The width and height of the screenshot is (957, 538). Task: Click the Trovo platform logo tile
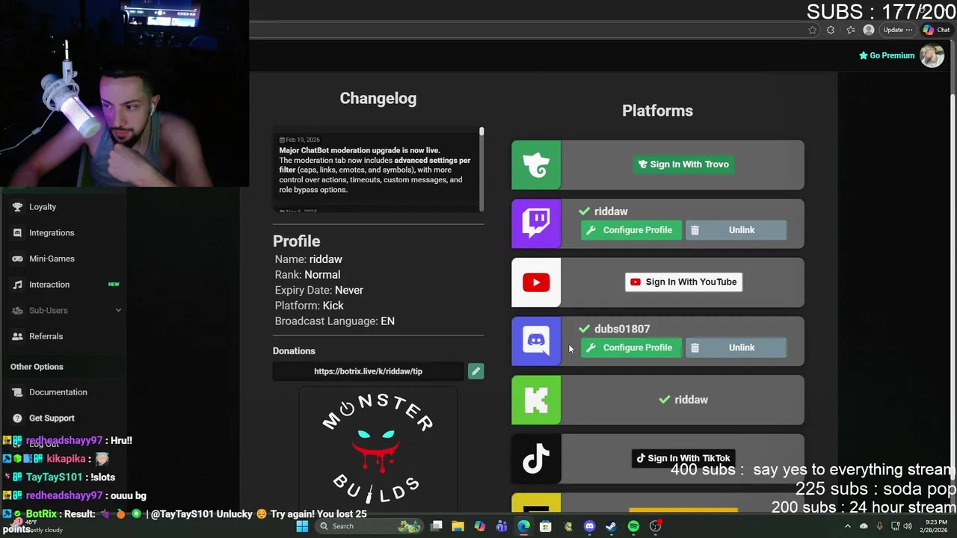(536, 165)
